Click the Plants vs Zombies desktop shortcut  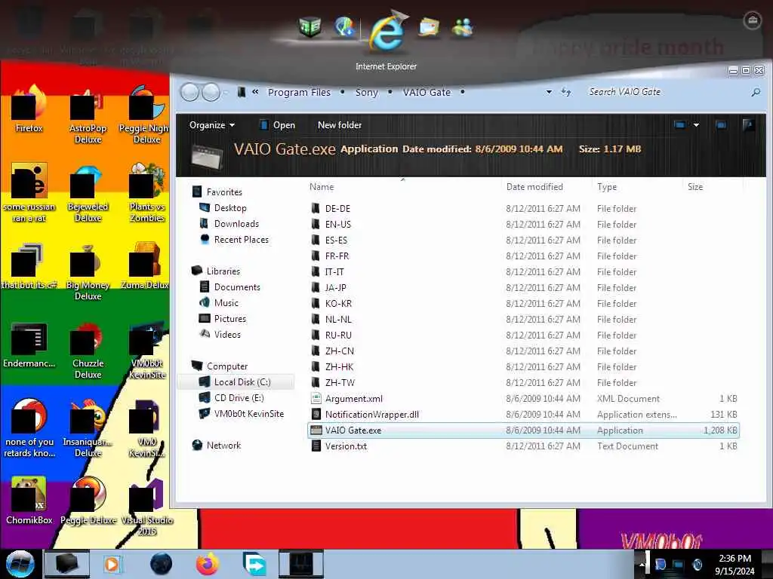coord(147,193)
